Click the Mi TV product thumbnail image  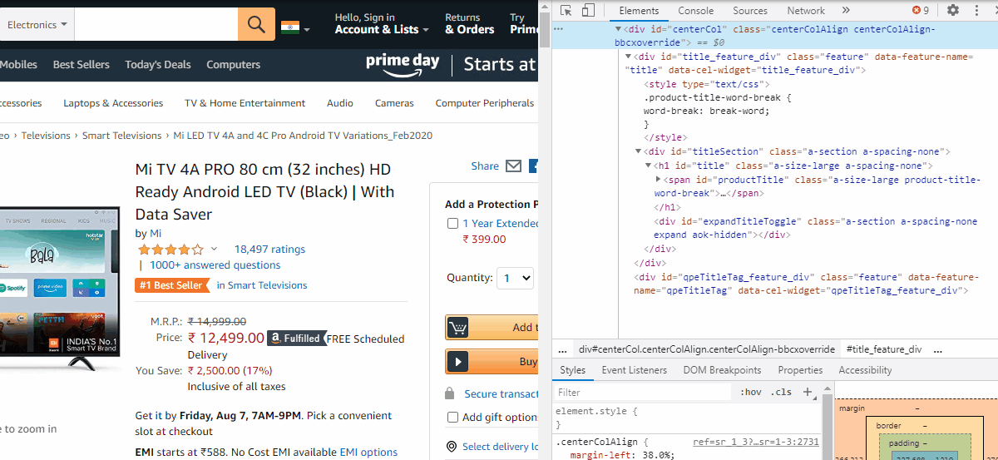pyautogui.click(x=58, y=287)
